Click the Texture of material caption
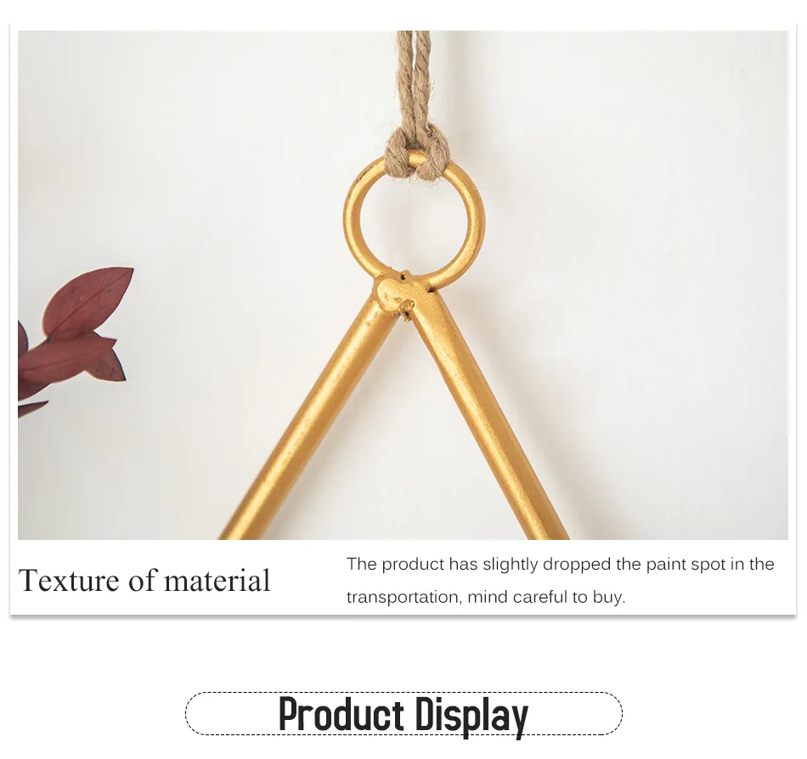Screen dimensions: 807x759 click(x=144, y=581)
